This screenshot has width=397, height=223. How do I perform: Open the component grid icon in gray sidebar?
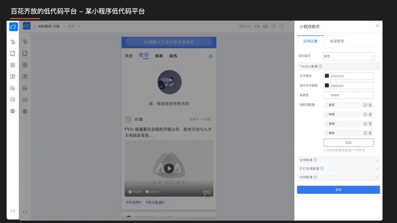25,65
